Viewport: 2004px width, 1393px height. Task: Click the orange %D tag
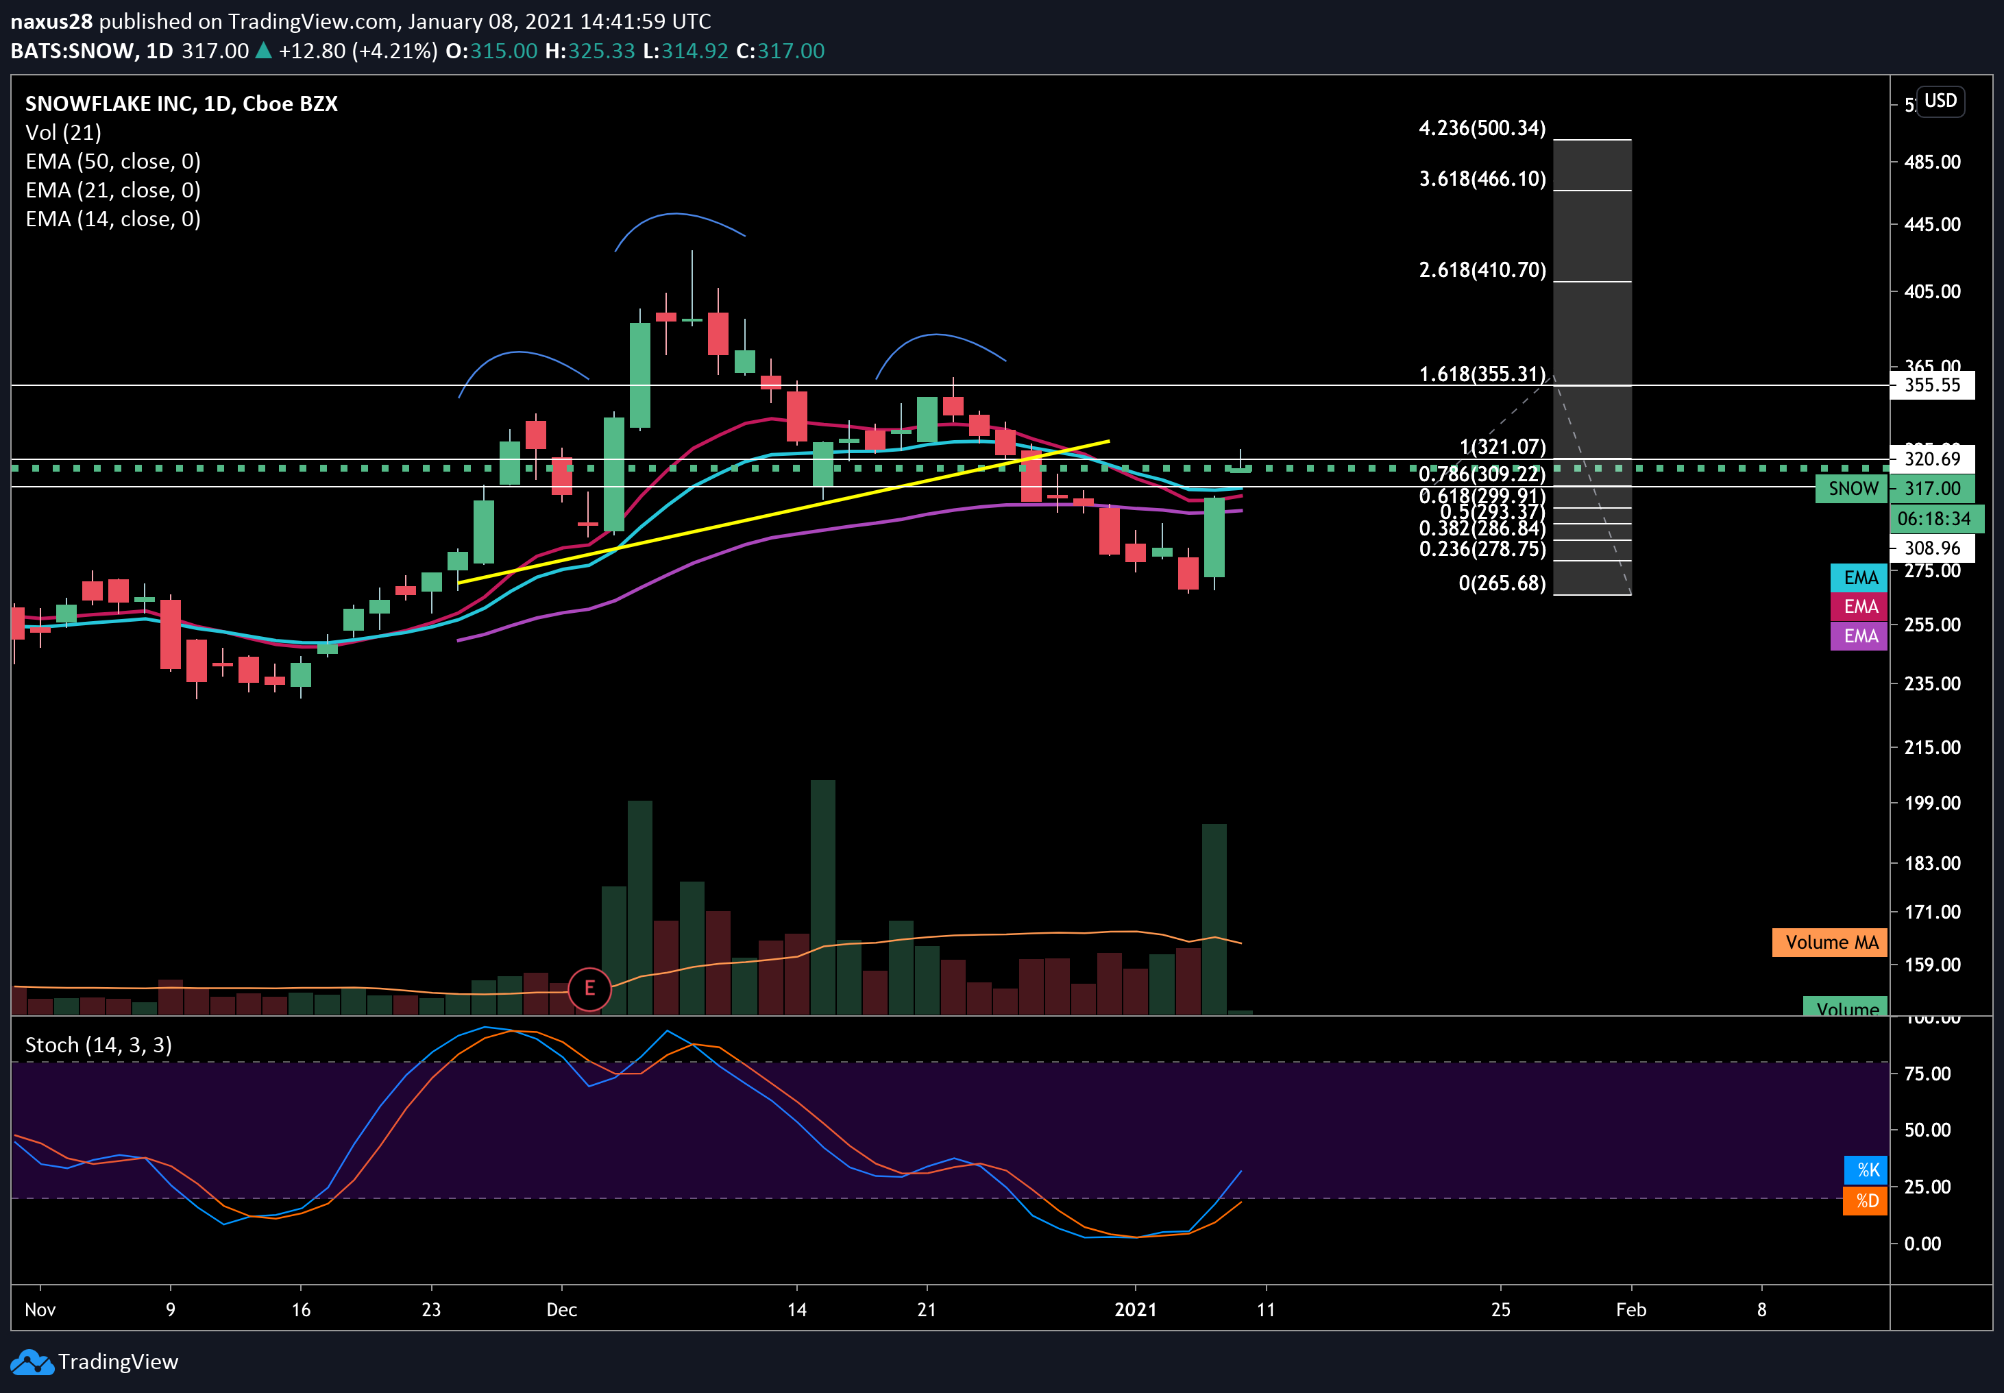1866,1201
